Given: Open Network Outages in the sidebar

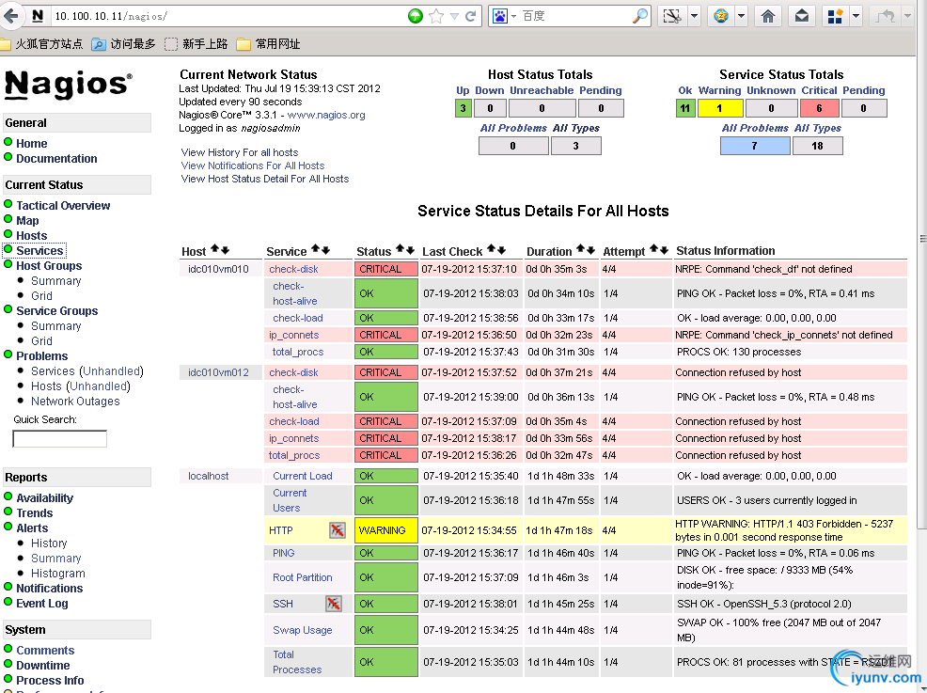Looking at the screenshot, I should click(x=75, y=401).
